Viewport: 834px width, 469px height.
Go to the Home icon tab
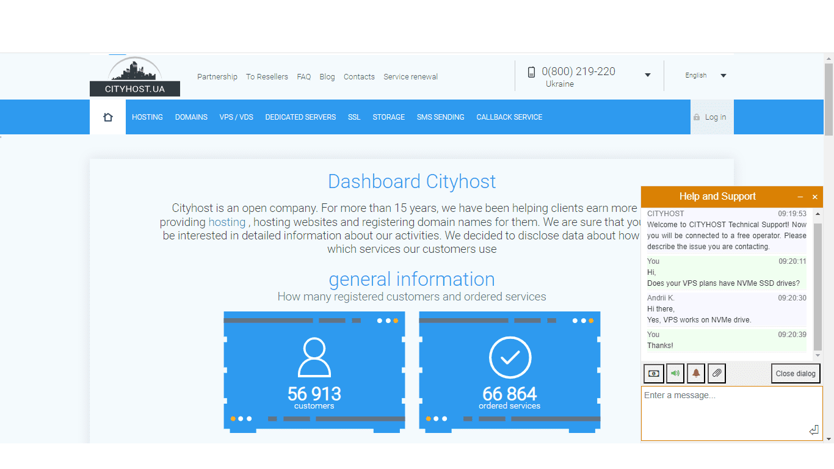coord(108,117)
